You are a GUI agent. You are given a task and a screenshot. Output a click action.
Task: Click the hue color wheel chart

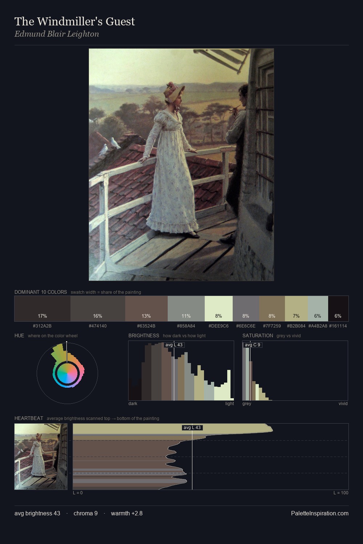67,373
